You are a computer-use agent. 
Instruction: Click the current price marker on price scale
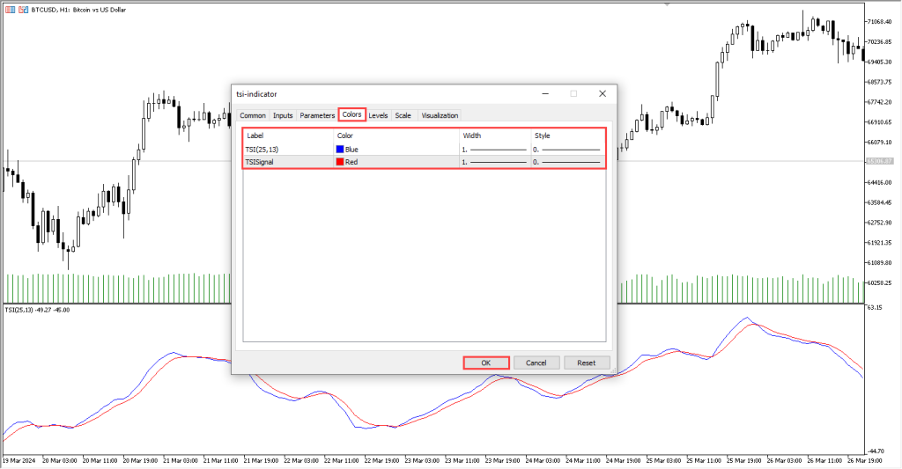tap(880, 162)
